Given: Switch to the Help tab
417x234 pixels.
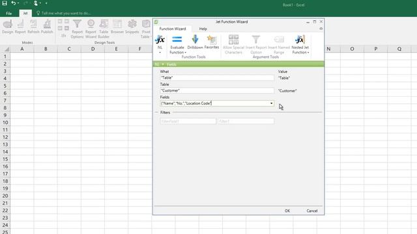Looking at the screenshot, I should tap(203, 29).
